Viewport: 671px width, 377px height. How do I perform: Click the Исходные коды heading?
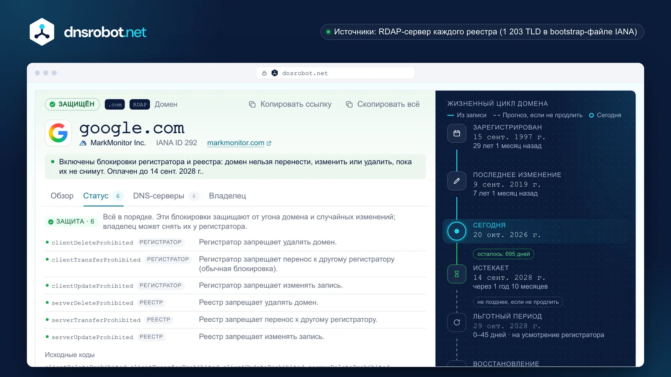[x=70, y=355]
